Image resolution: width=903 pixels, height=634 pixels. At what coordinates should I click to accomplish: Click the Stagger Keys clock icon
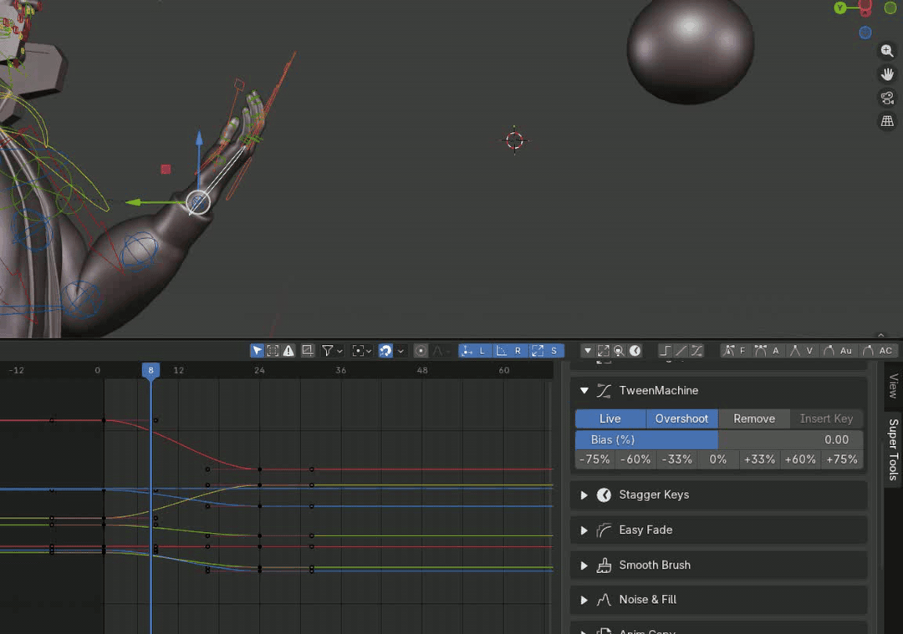point(604,495)
